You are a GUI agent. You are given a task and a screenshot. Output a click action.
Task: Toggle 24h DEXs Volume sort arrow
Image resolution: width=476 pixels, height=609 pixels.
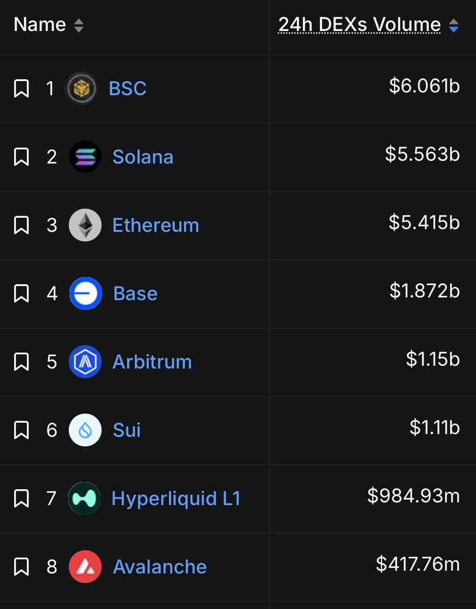[454, 25]
